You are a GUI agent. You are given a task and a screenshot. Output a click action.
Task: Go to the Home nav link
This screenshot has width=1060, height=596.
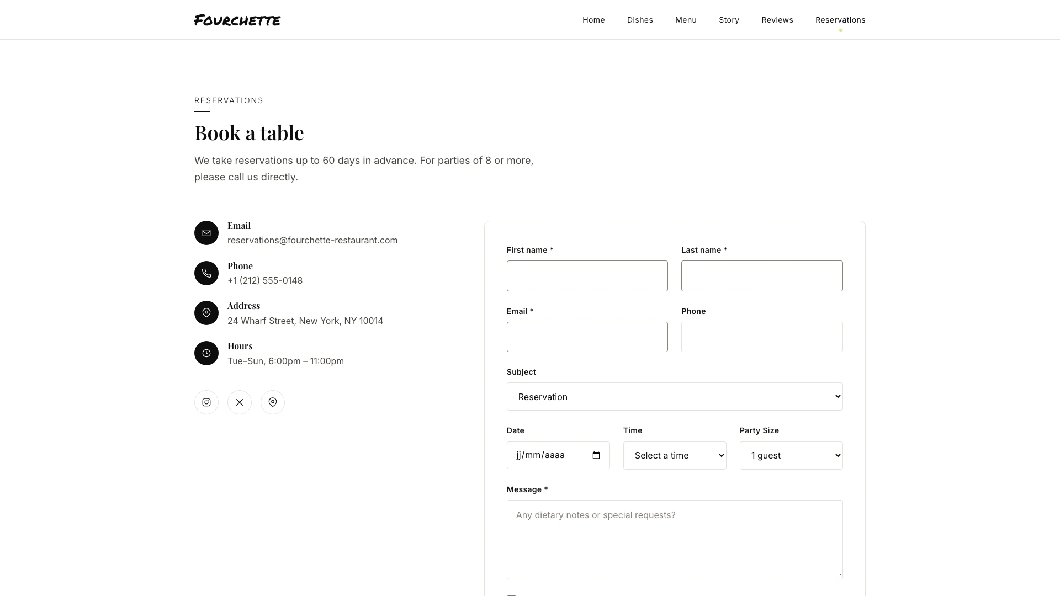593,20
